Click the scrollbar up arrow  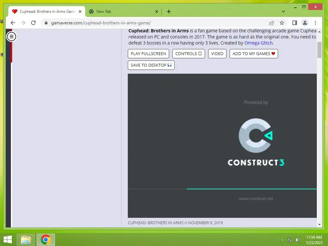[x=319, y=32]
